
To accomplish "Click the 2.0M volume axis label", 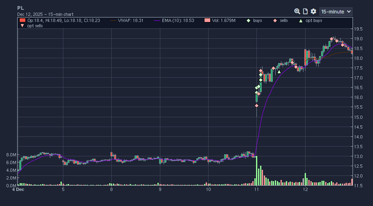I will 11,178.
